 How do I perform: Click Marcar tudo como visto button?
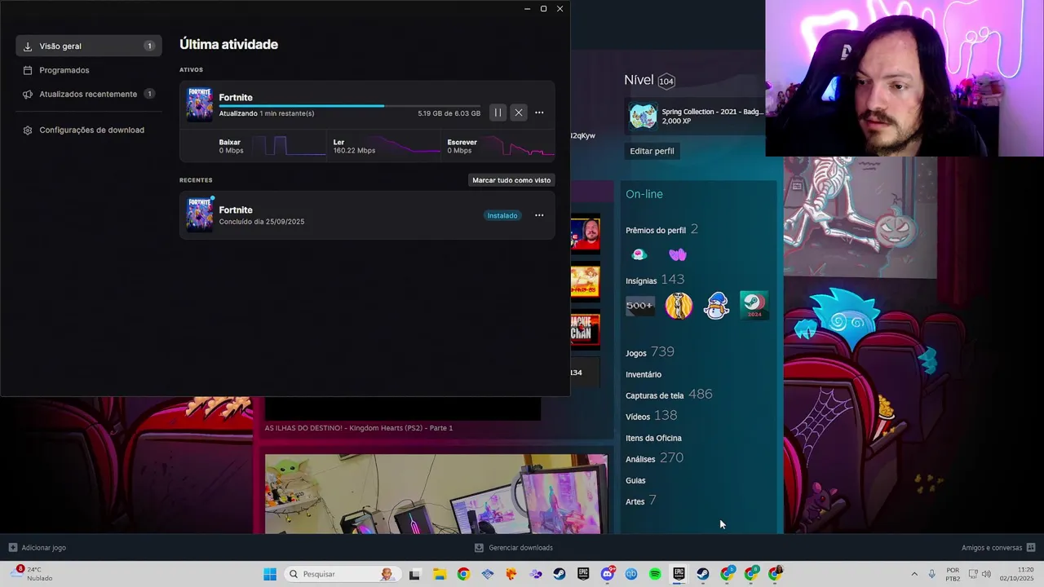tap(511, 179)
